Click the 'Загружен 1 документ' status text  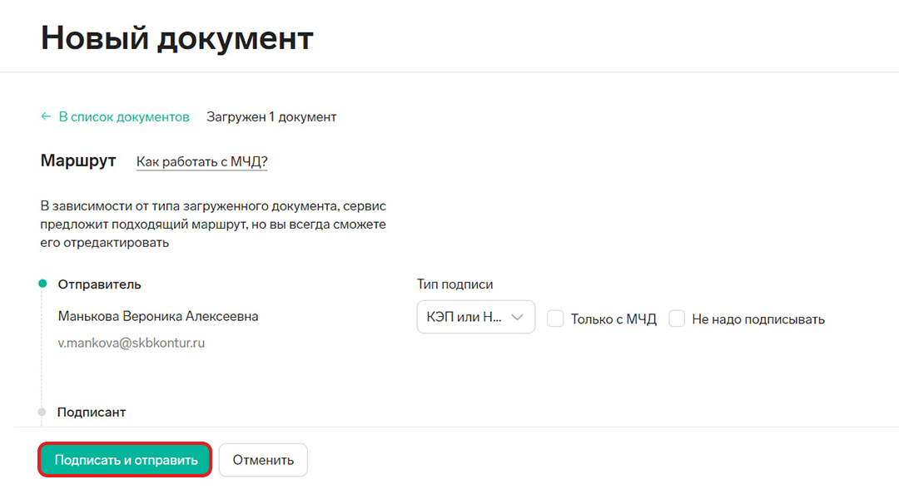(x=271, y=117)
